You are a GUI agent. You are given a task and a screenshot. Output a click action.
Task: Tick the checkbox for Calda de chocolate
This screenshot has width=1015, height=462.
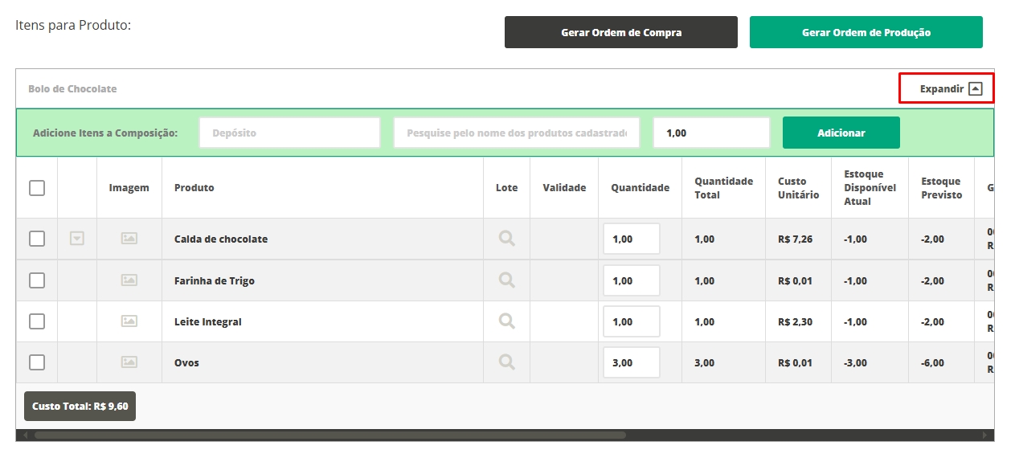37,239
